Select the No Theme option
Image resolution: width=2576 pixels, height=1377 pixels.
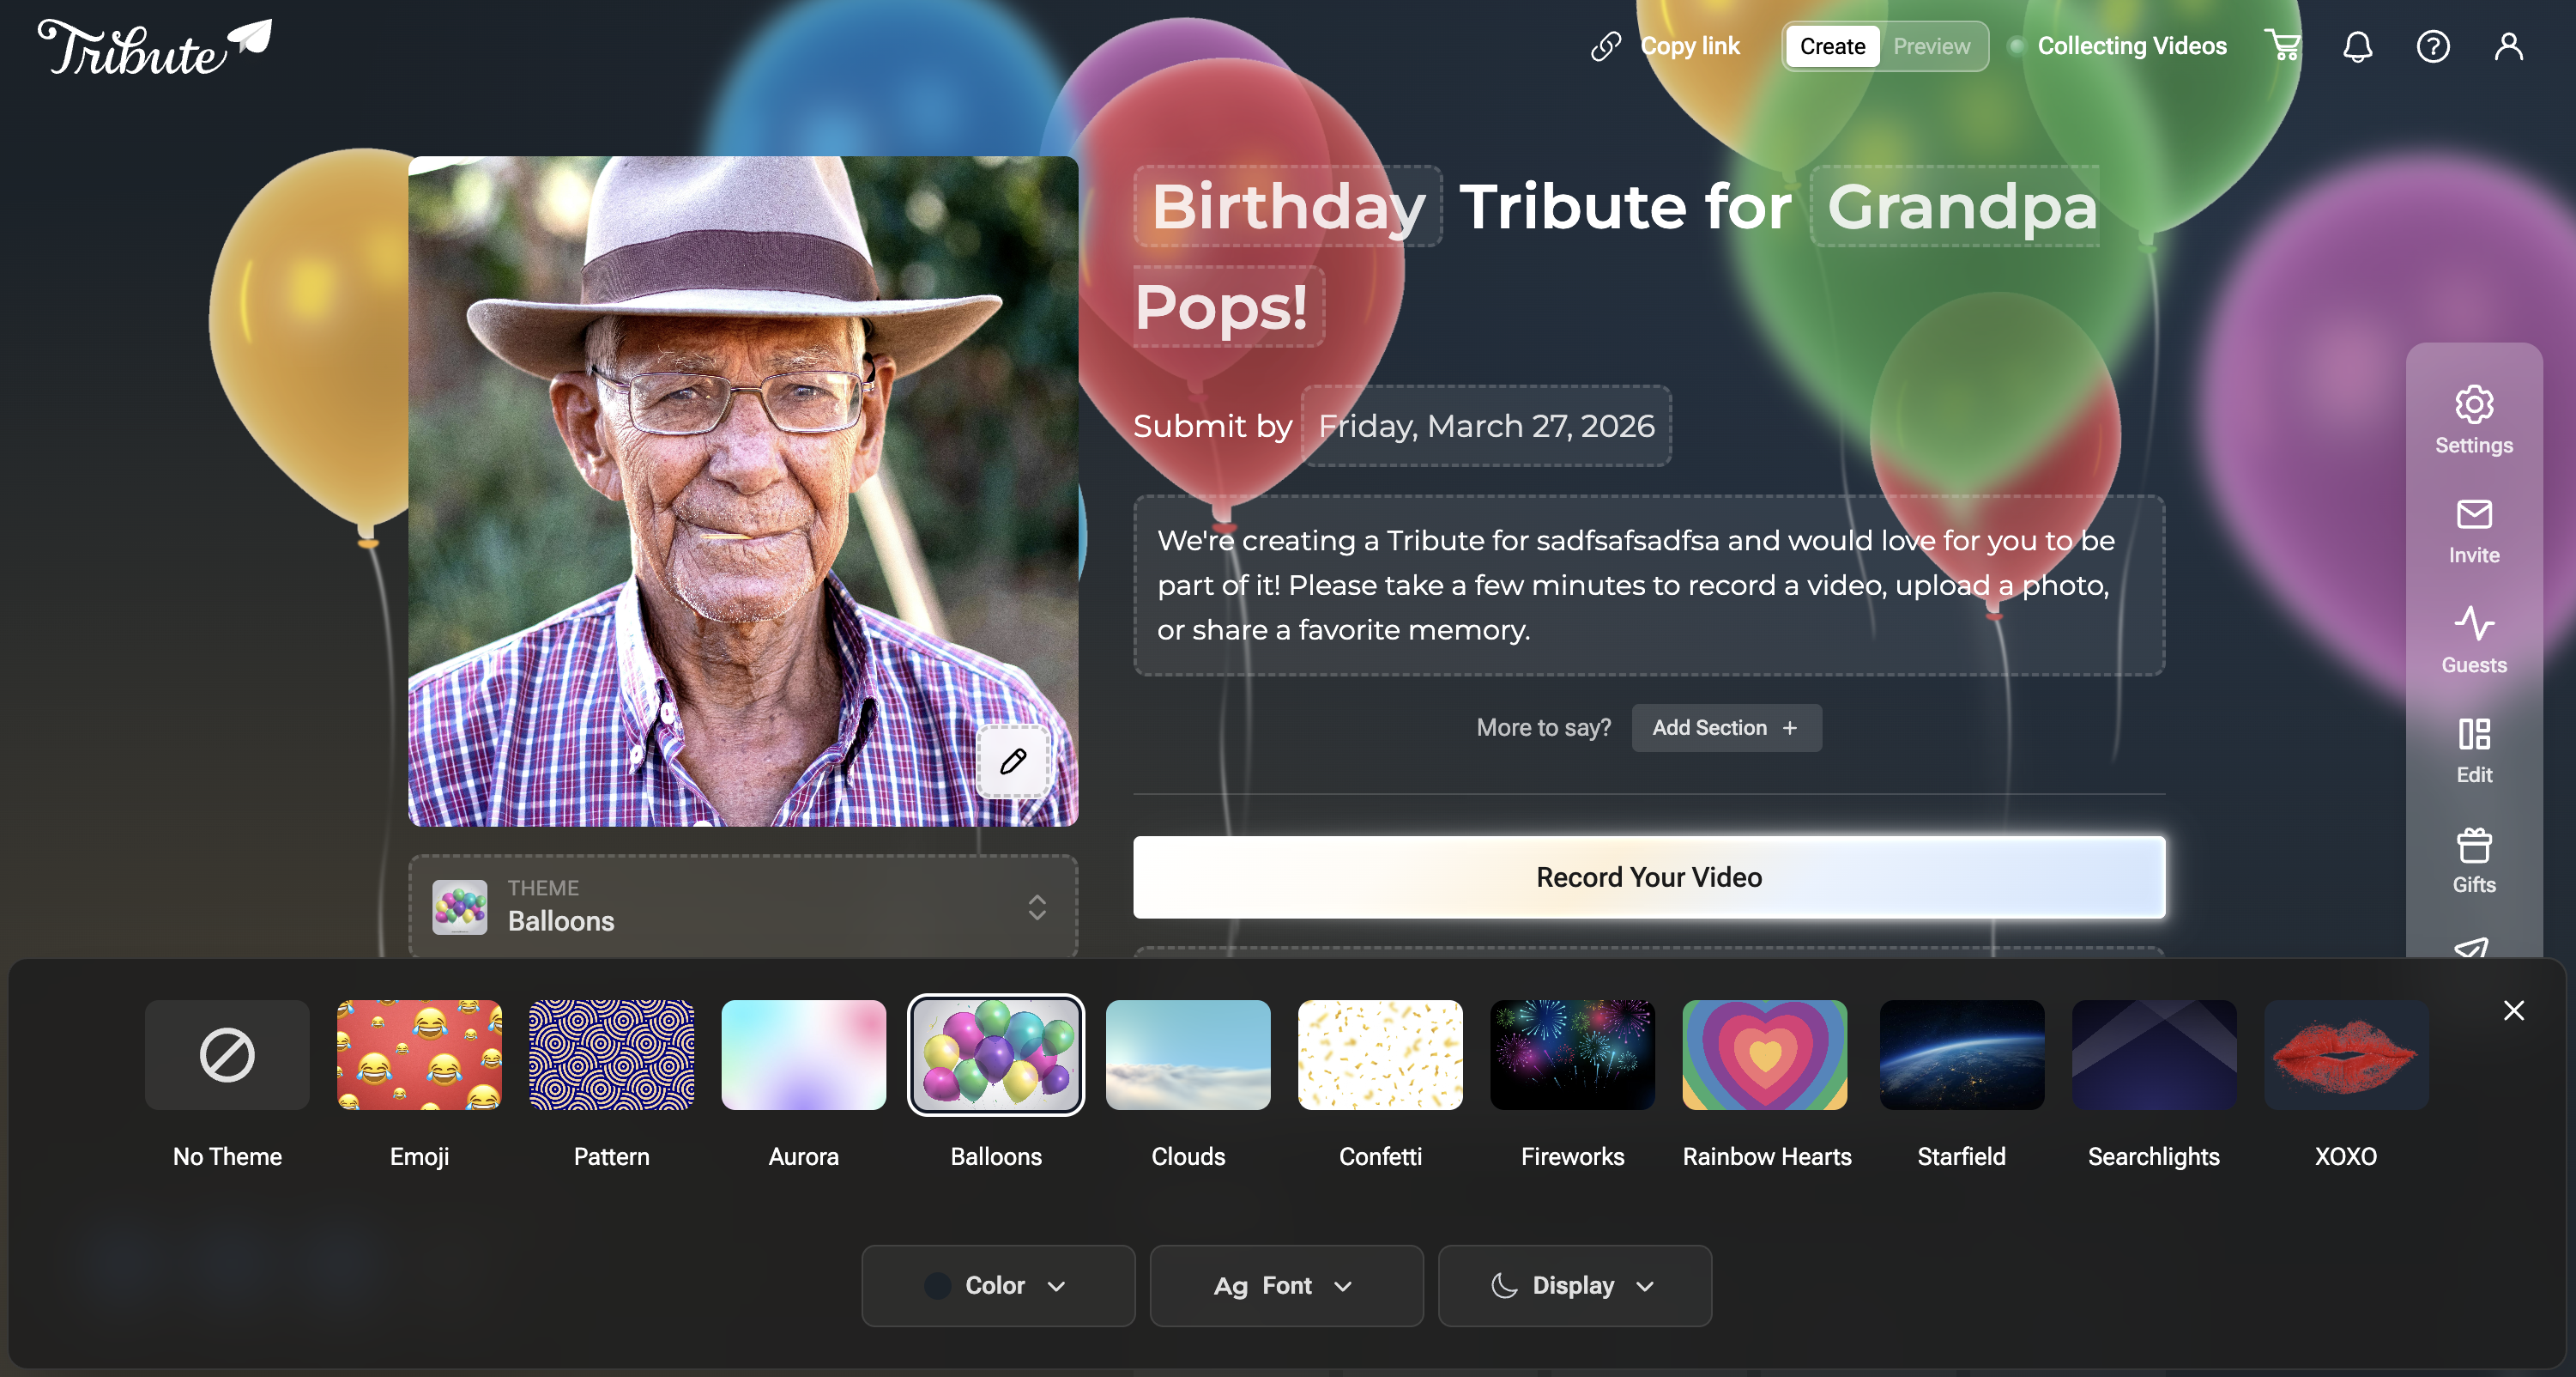pos(227,1055)
